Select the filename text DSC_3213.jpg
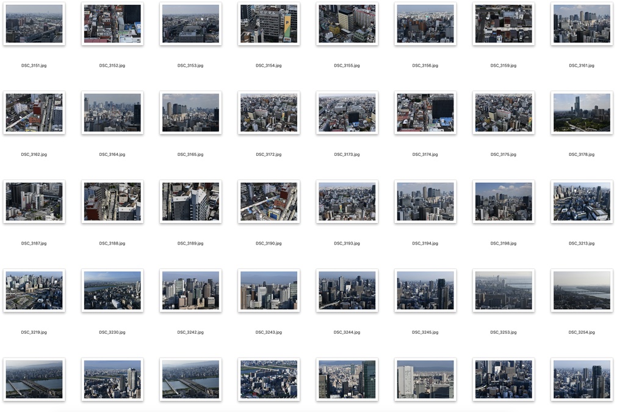 tap(581, 243)
